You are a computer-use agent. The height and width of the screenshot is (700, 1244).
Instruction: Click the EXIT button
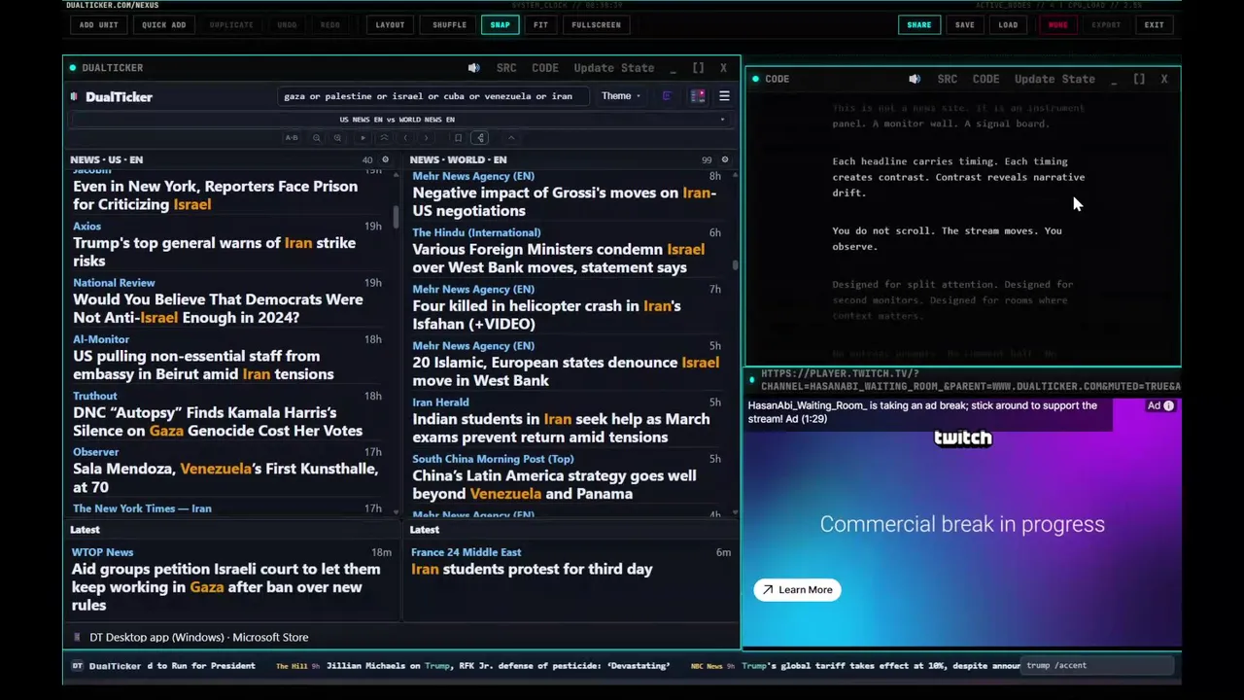[x=1154, y=24]
